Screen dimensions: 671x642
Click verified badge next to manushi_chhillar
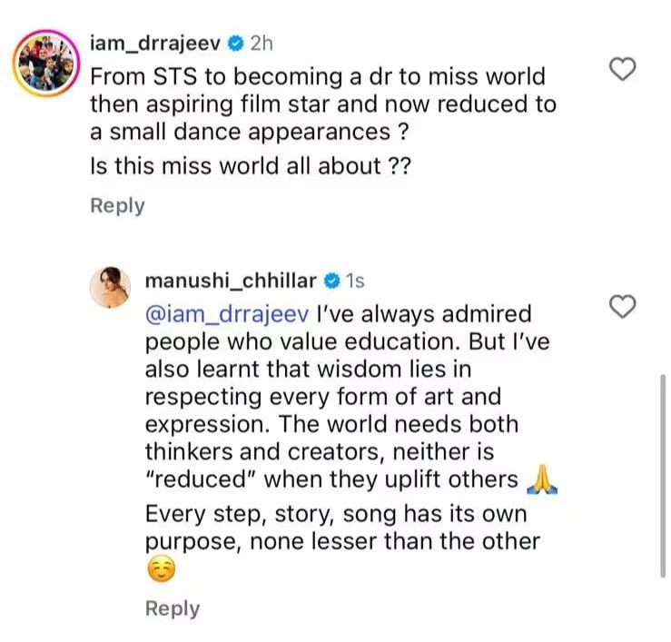[331, 280]
